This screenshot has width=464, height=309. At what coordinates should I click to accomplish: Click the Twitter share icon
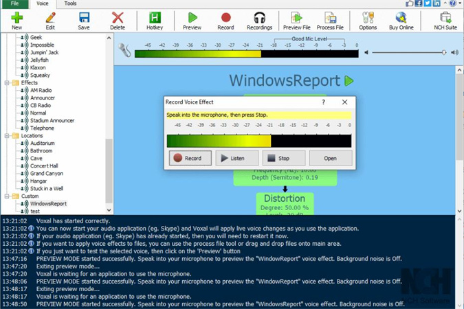428,3
